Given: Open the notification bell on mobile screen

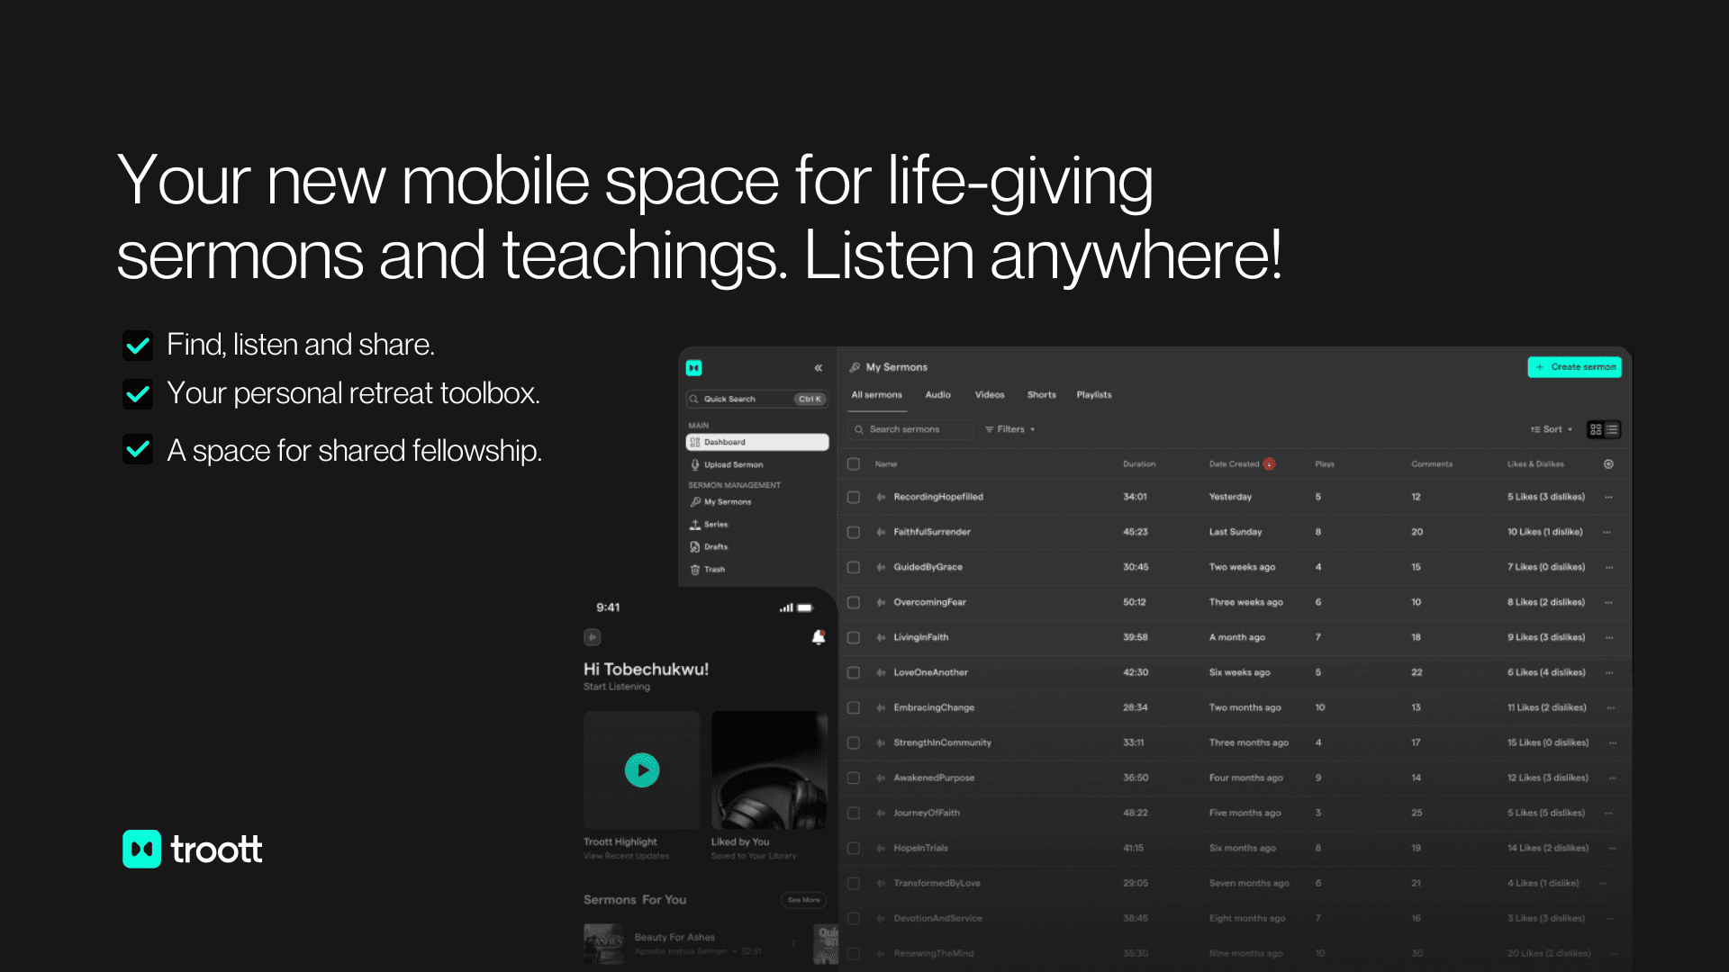Looking at the screenshot, I should pos(818,637).
